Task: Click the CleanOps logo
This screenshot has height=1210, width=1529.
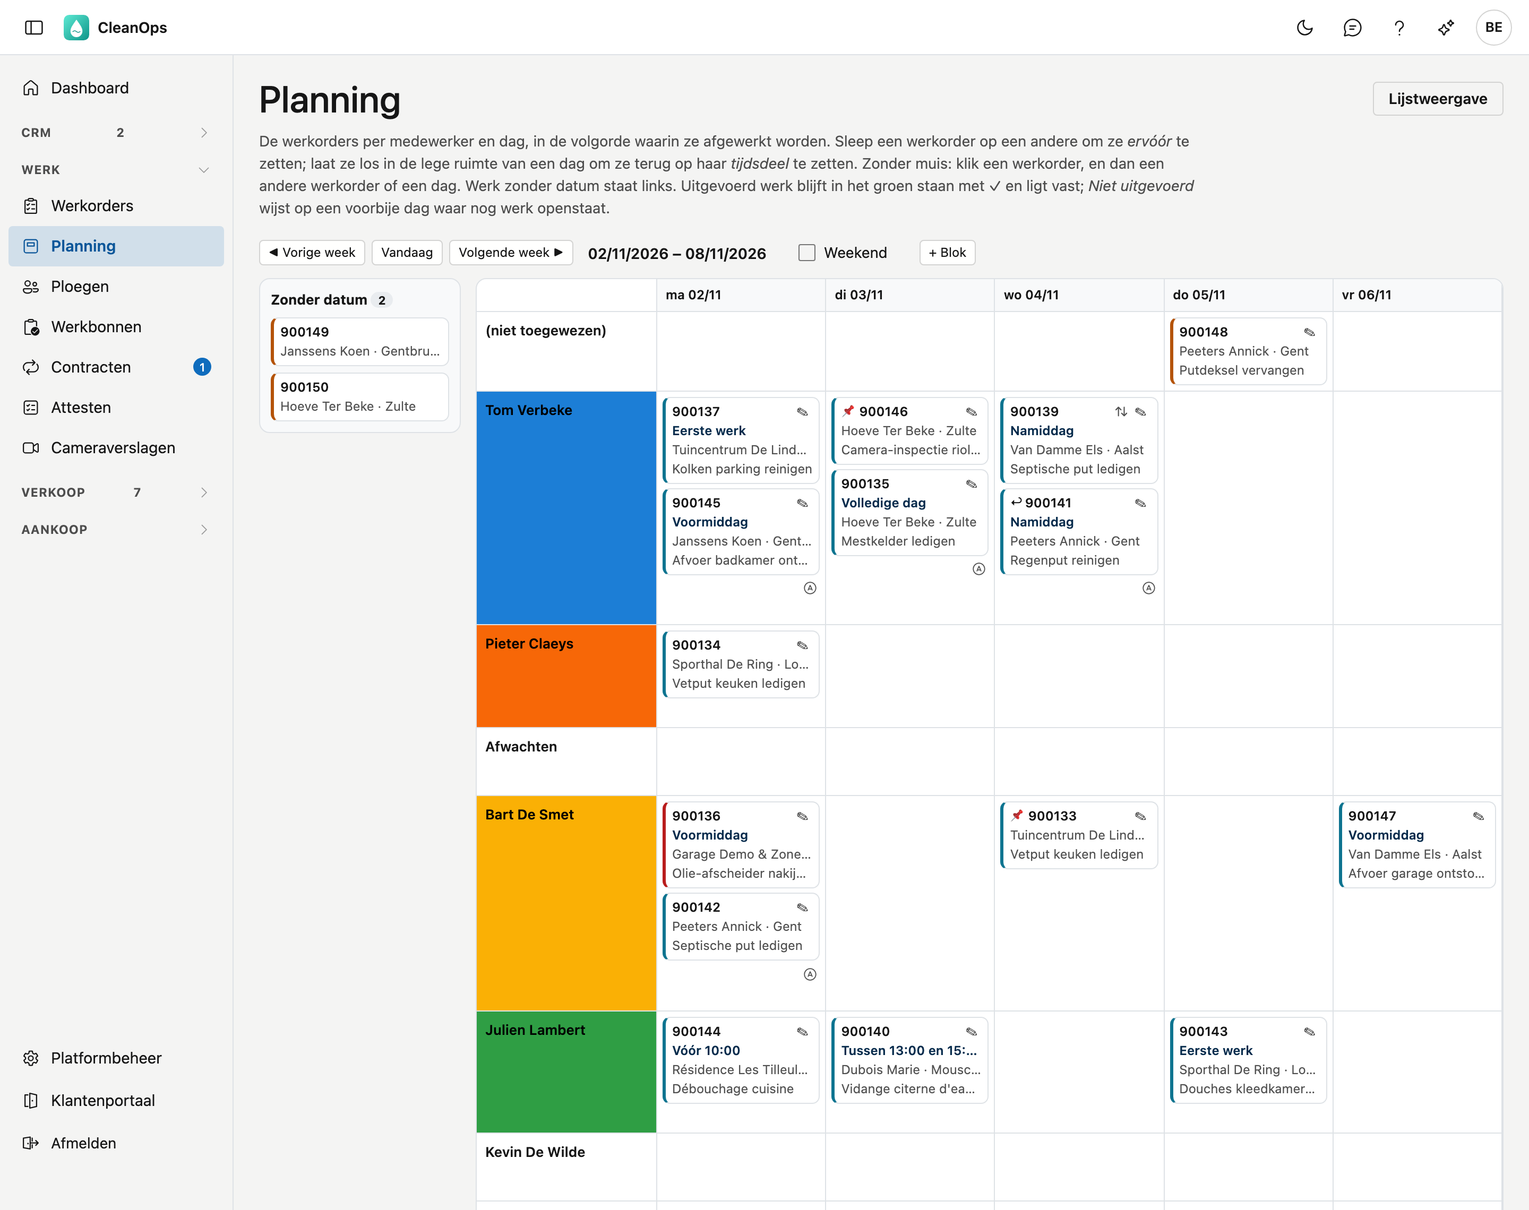Action: pos(76,28)
